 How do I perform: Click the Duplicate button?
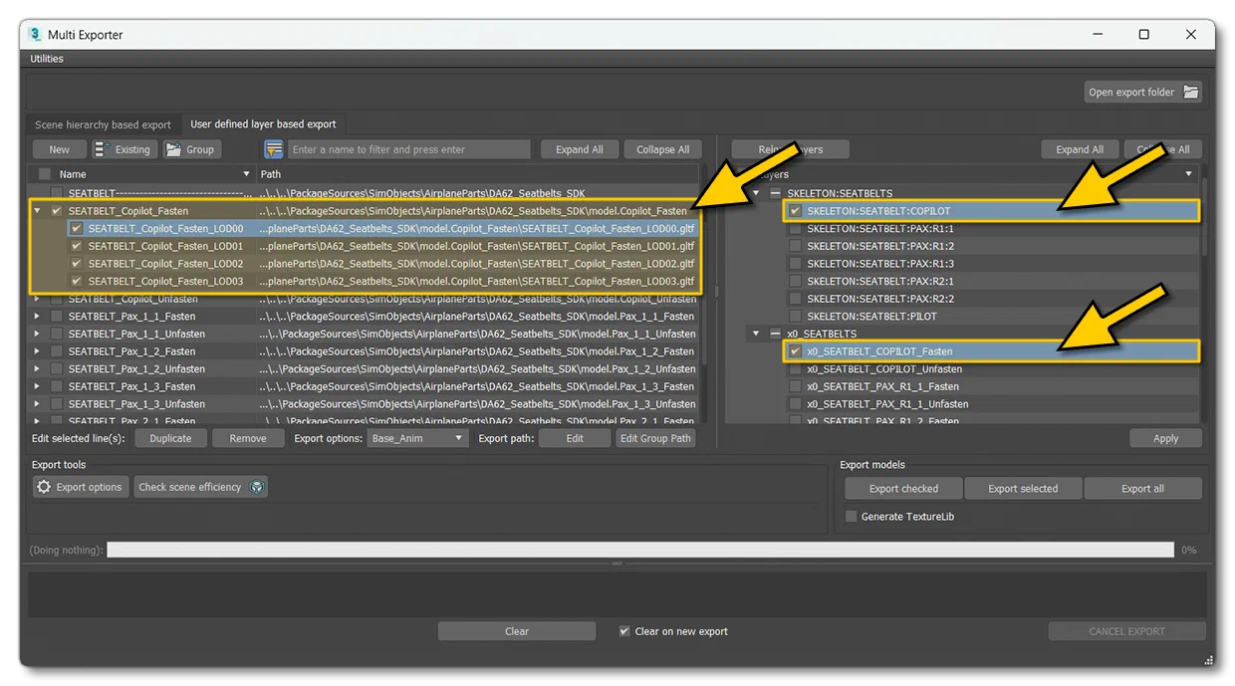(x=170, y=438)
